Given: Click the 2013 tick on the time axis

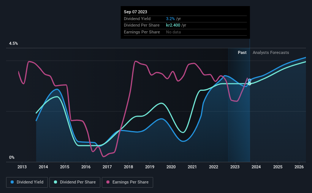Looking at the screenshot, I should (x=22, y=167).
